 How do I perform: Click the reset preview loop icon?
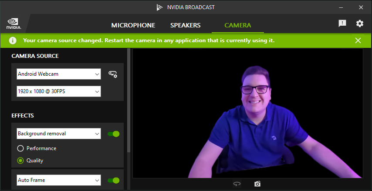tap(237, 184)
